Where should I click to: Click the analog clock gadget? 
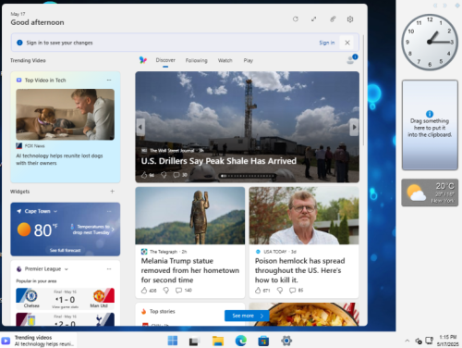pos(430,42)
